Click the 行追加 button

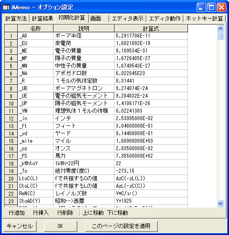[x=16, y=212]
